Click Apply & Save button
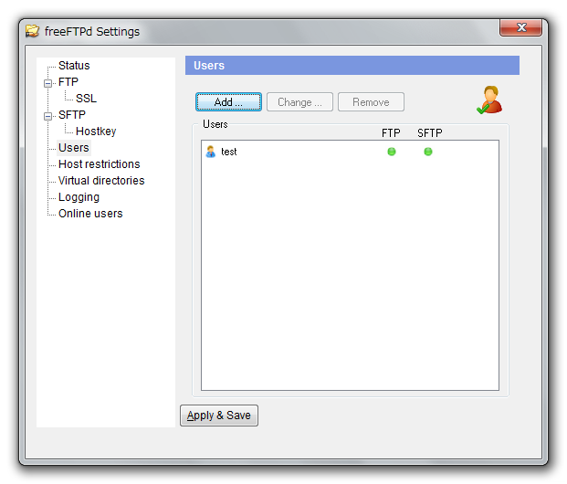The height and width of the screenshot is (484, 567). pos(219,416)
